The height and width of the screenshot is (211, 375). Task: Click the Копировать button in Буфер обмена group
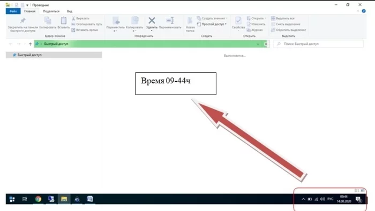click(48, 23)
